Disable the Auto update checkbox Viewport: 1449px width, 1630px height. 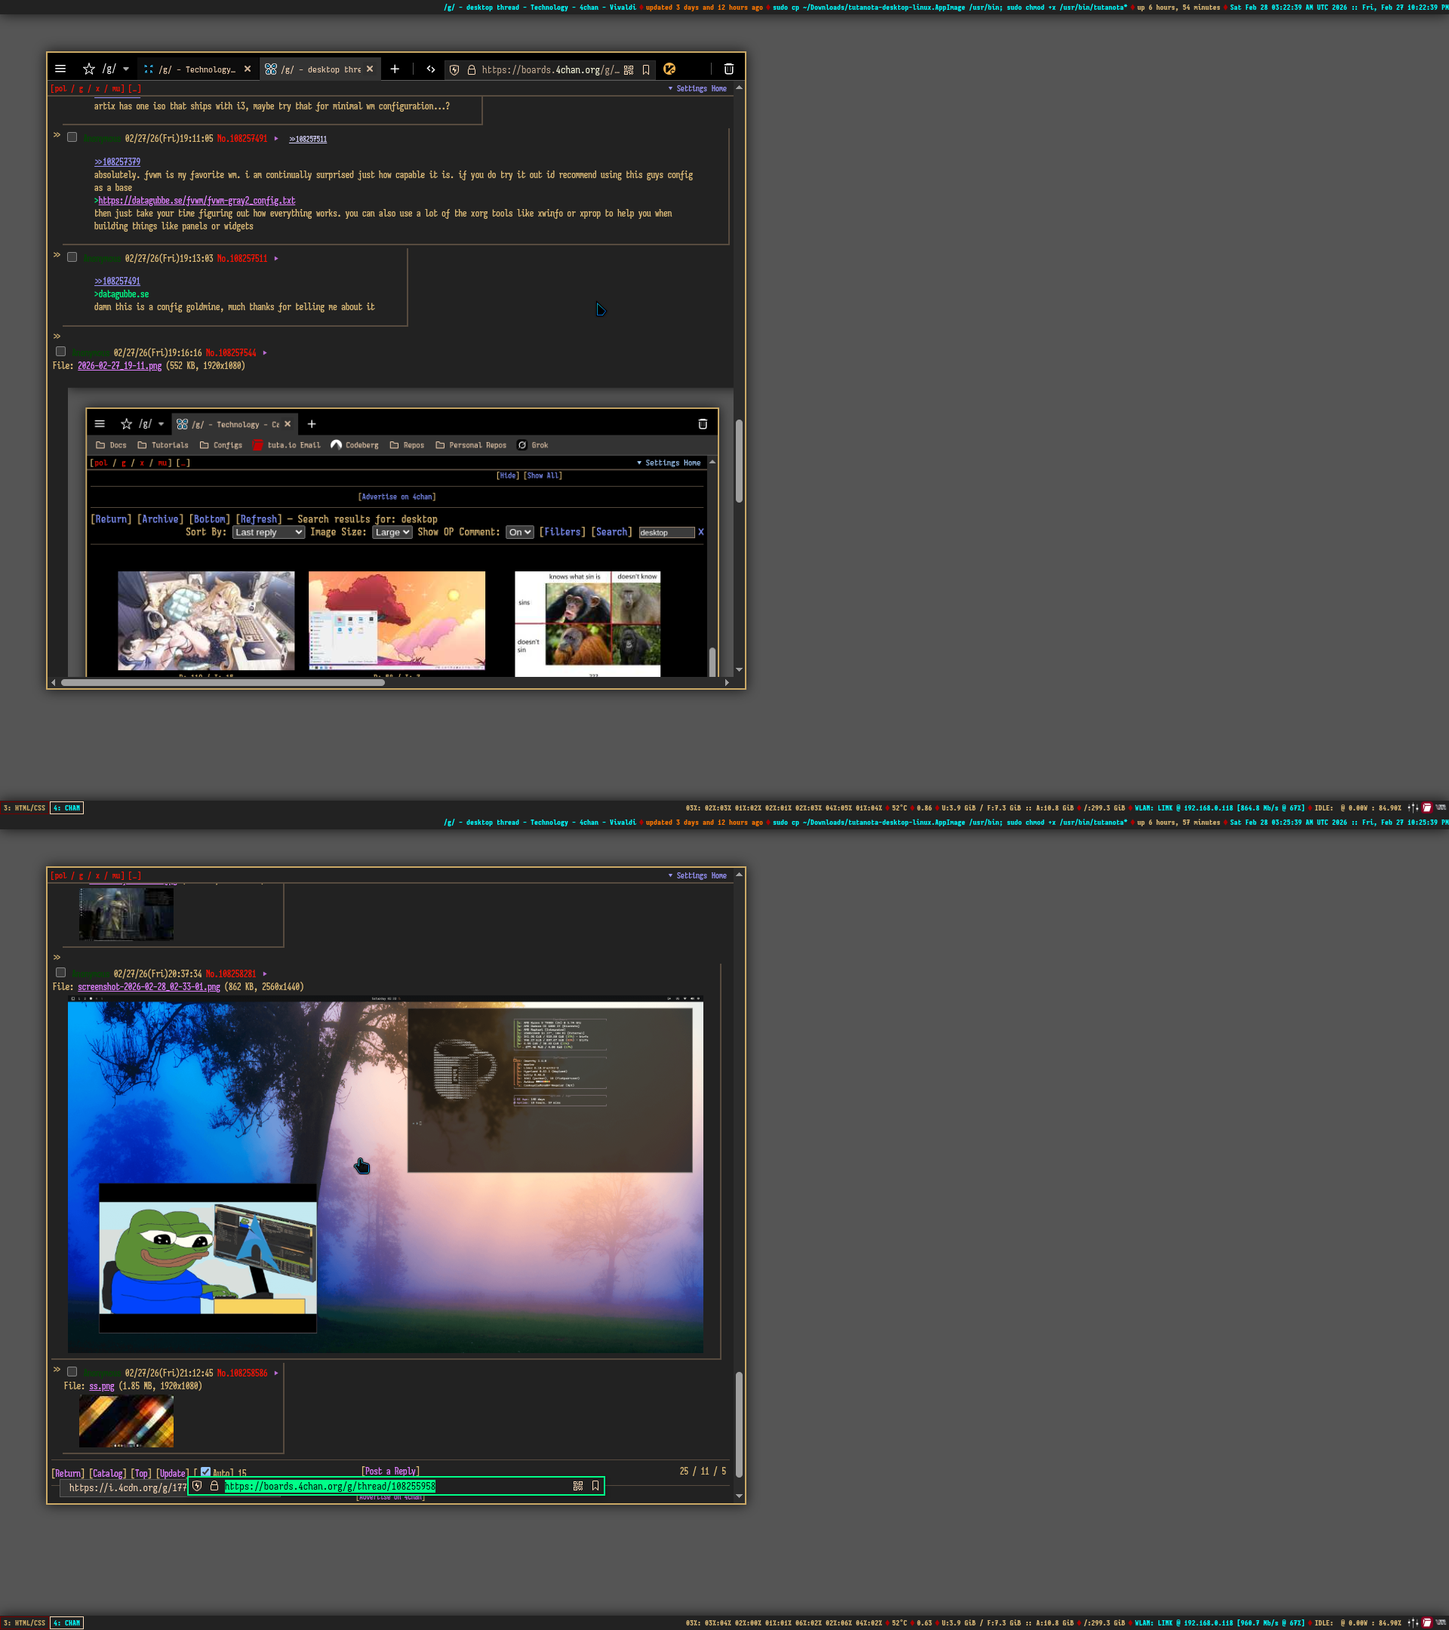206,1472
